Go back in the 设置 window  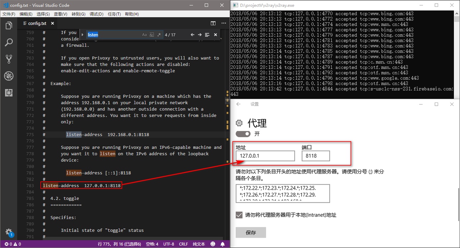pyautogui.click(x=238, y=104)
